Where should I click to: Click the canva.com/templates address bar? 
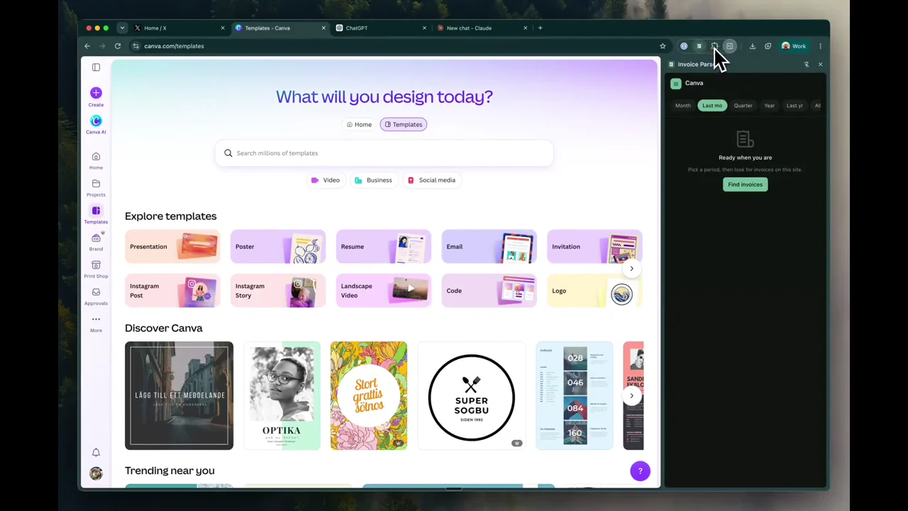[x=397, y=46]
